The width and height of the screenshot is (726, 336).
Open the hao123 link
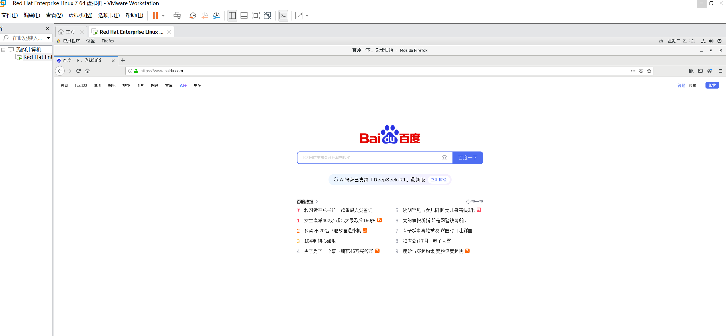coord(81,85)
